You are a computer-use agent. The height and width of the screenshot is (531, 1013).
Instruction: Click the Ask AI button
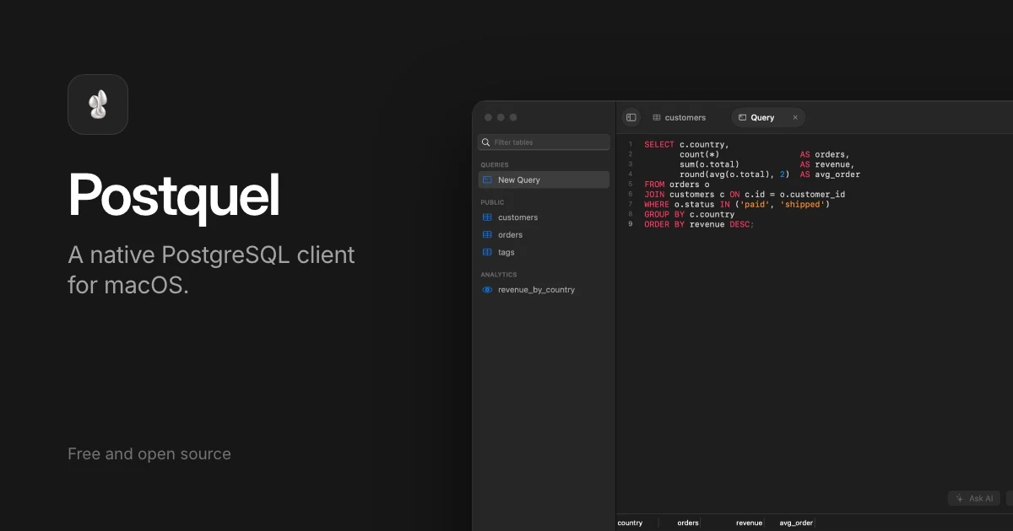point(974,498)
